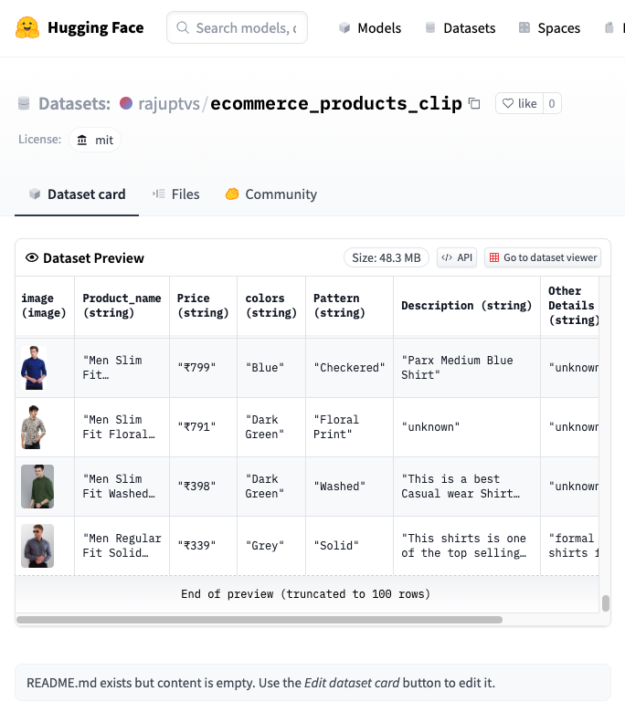Screen dimensions: 625x712
Task: Click the blue checkered shirt thumbnail
Action: point(35,367)
